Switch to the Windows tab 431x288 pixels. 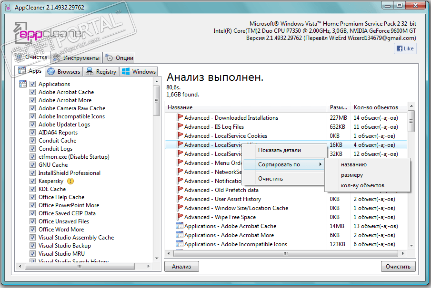click(x=139, y=72)
